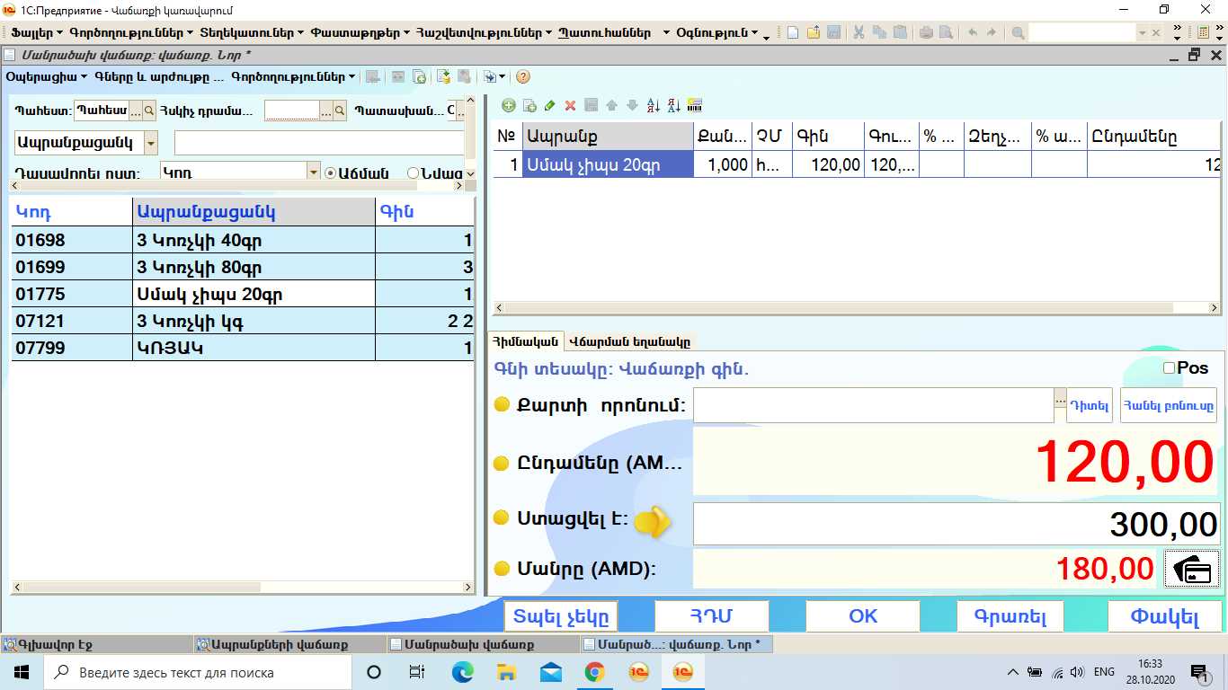This screenshot has height=690, width=1228.
Task: Add a new row with green plus icon
Action: pyautogui.click(x=509, y=105)
